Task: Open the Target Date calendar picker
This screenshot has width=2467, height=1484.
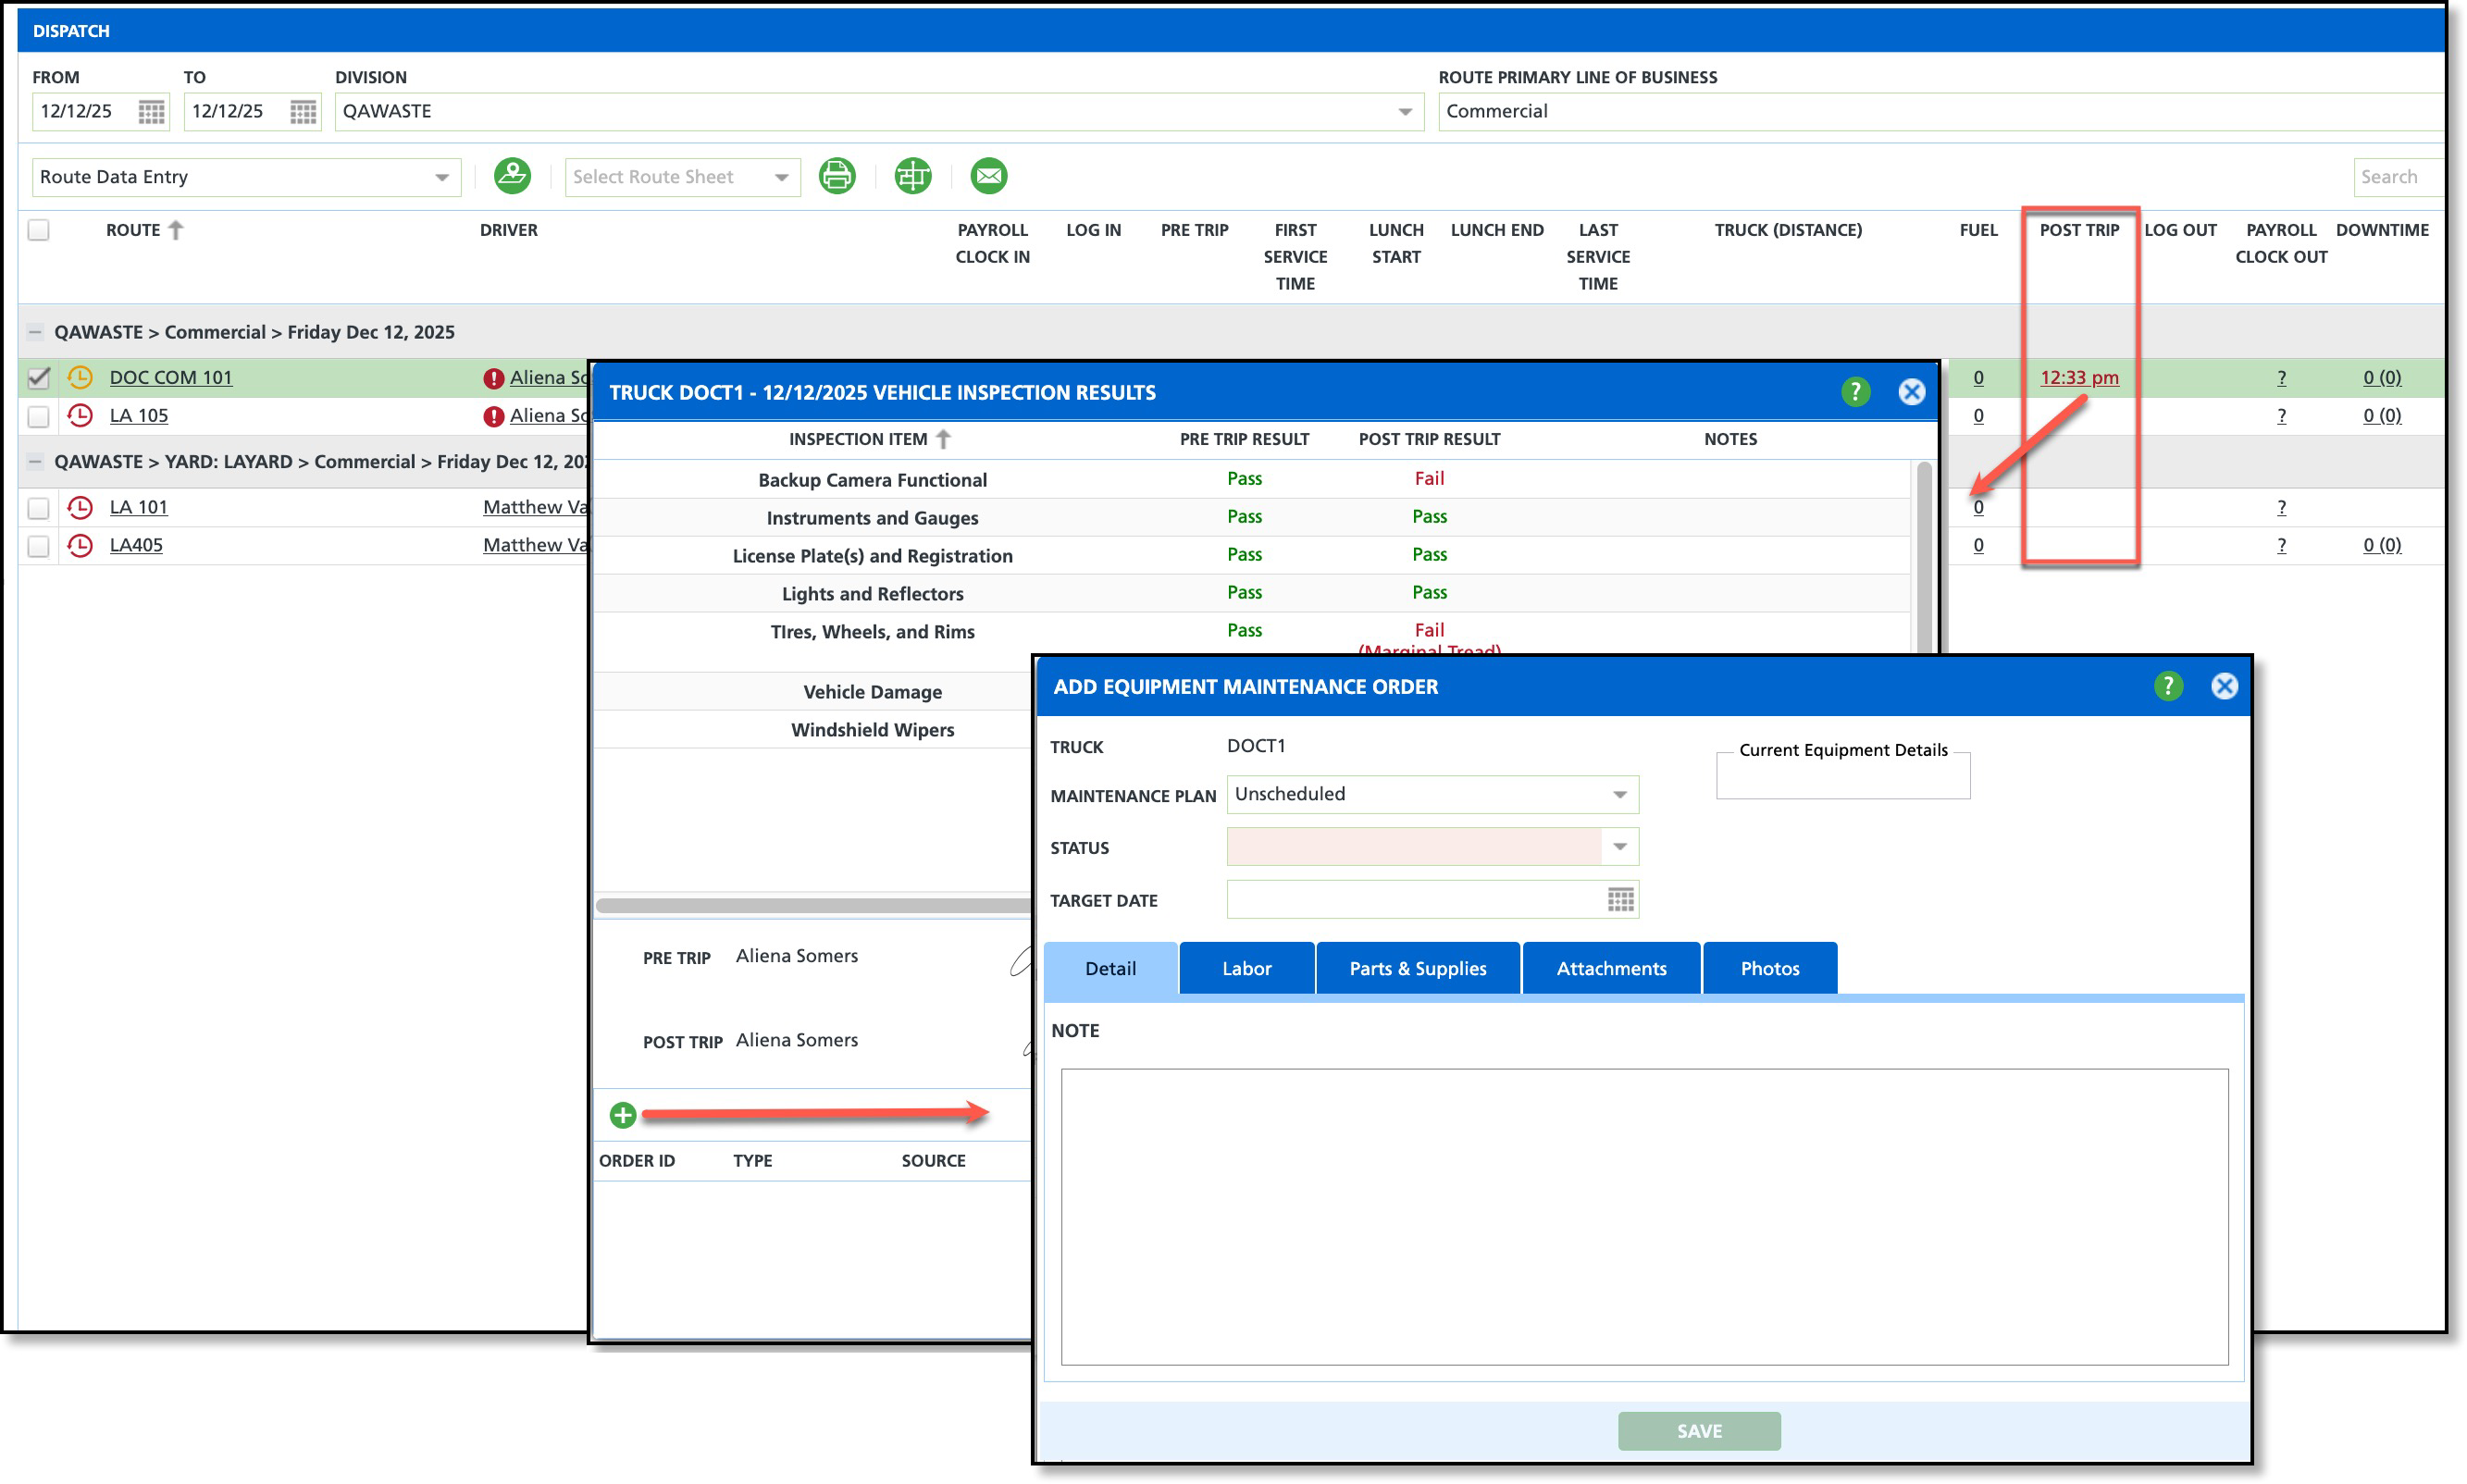Action: tap(1620, 899)
